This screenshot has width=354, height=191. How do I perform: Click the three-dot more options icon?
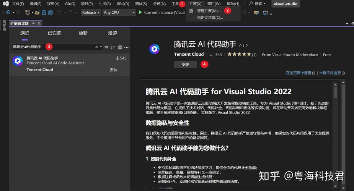click(x=126, y=47)
